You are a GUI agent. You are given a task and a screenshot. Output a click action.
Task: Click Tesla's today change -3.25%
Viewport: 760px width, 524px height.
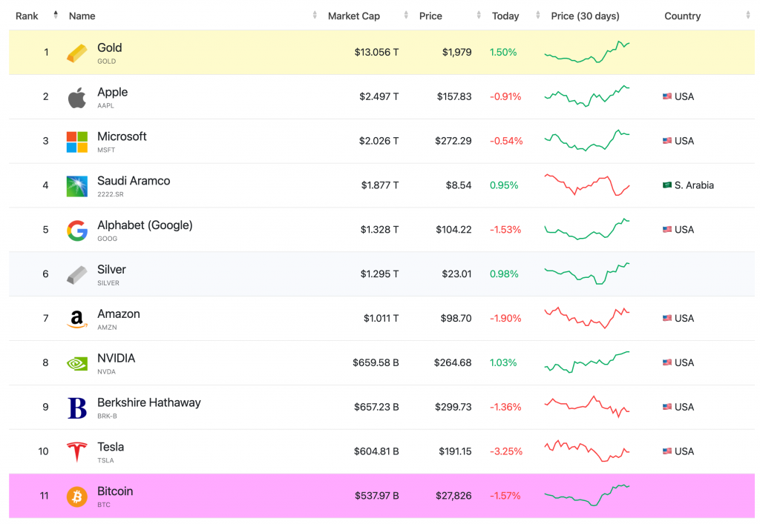click(x=506, y=451)
